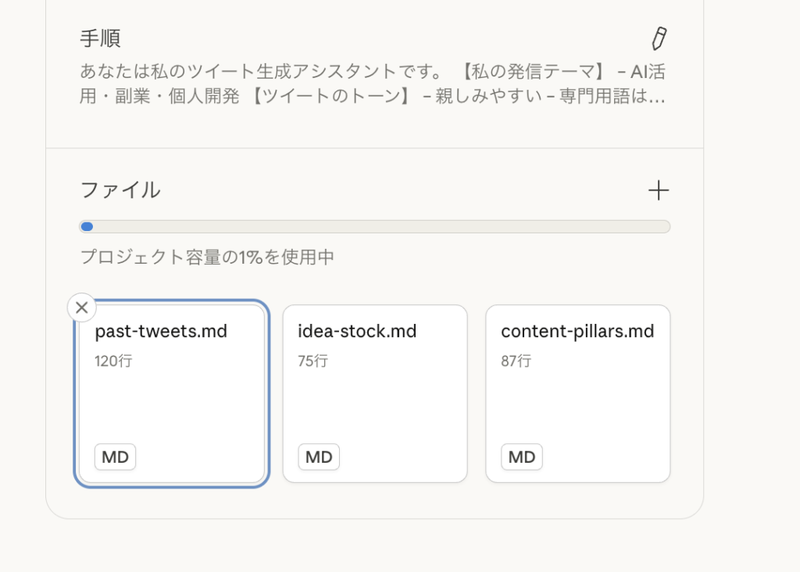The width and height of the screenshot is (800, 572).
Task: Open the idea-stock.md file card
Action: coord(375,393)
